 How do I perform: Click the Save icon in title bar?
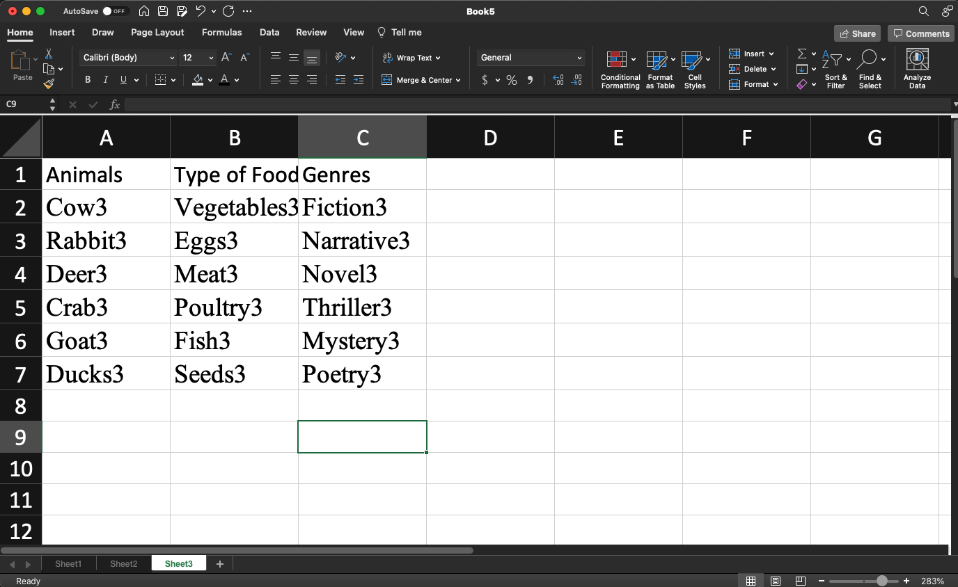click(162, 11)
